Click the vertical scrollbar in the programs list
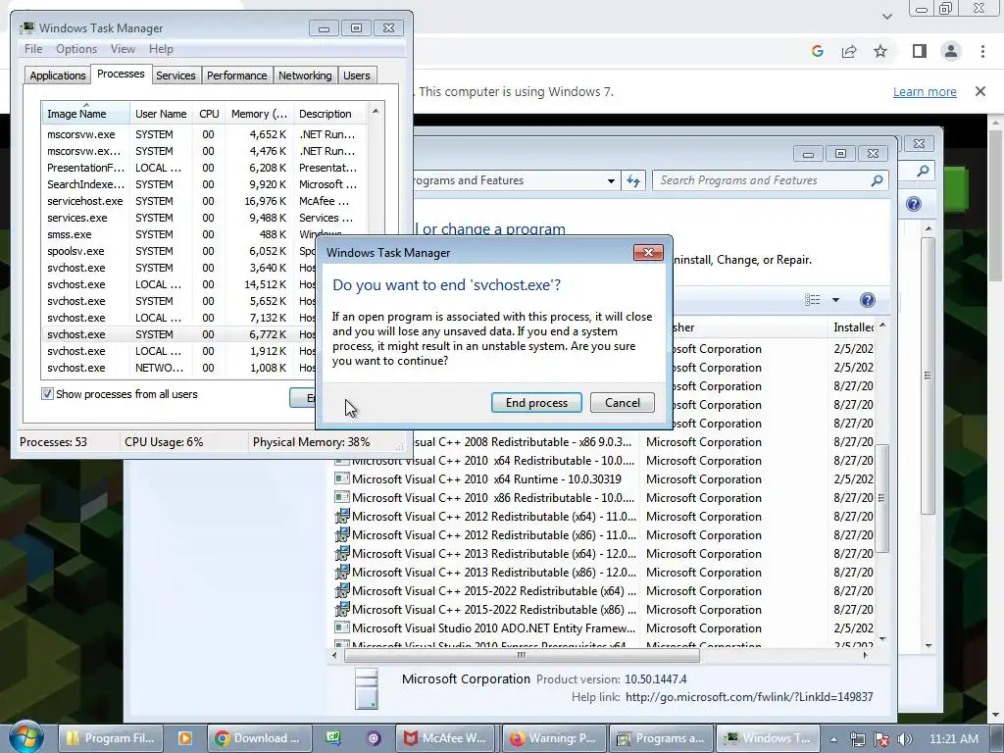1004x753 pixels. [881, 497]
